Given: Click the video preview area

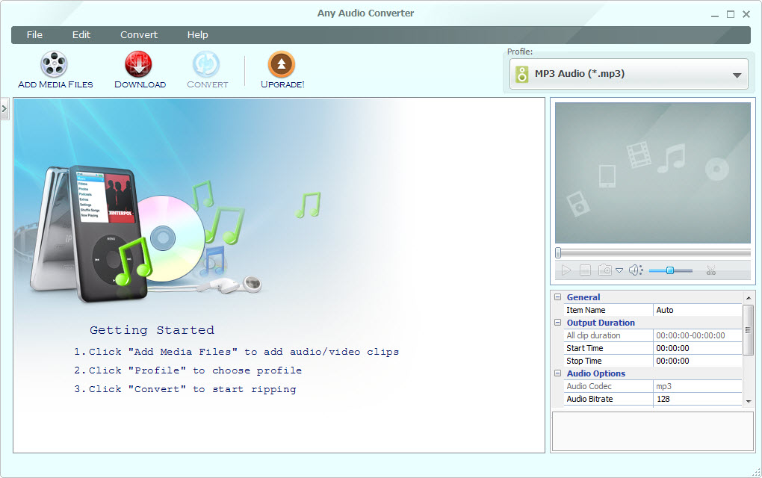Looking at the screenshot, I should 653,173.
